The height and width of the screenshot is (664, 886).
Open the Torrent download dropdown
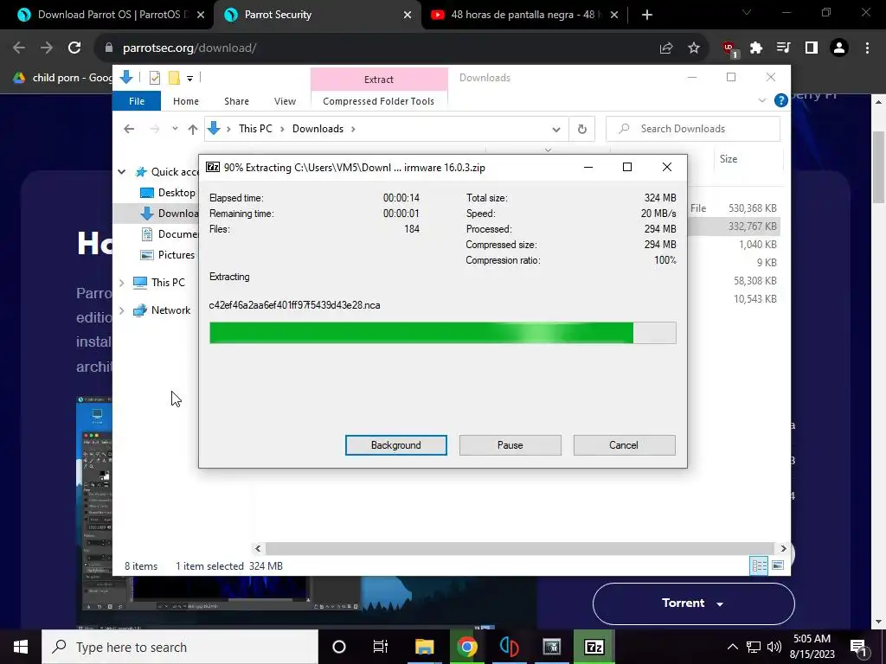coord(693,603)
